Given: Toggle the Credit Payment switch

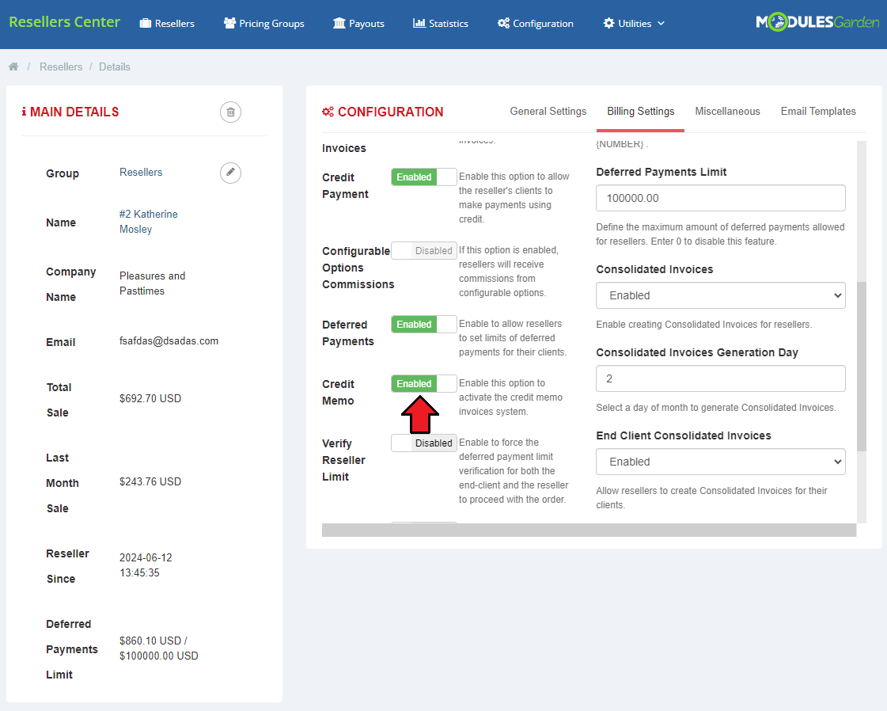Looking at the screenshot, I should coord(423,177).
